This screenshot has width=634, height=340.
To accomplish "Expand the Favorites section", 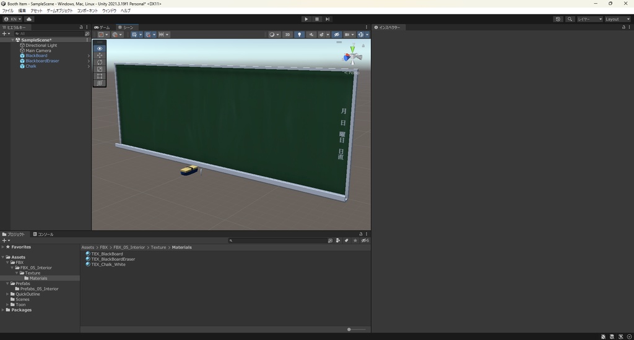I will pos(3,247).
